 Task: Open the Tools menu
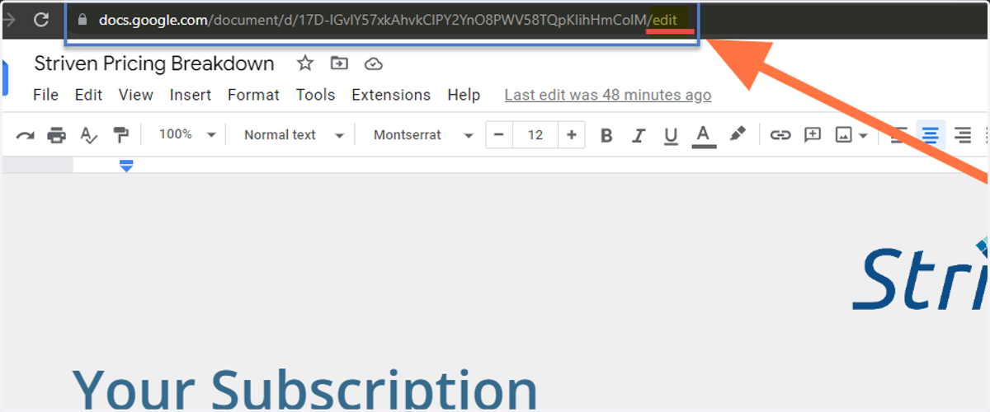coord(315,95)
